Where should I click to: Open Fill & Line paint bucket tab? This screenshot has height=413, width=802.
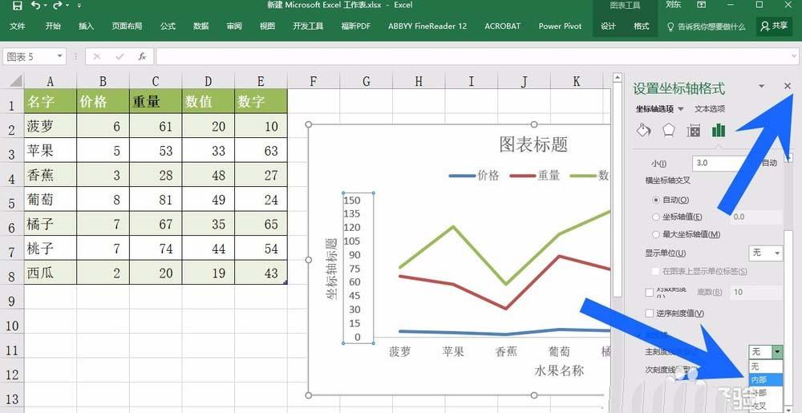pyautogui.click(x=643, y=131)
